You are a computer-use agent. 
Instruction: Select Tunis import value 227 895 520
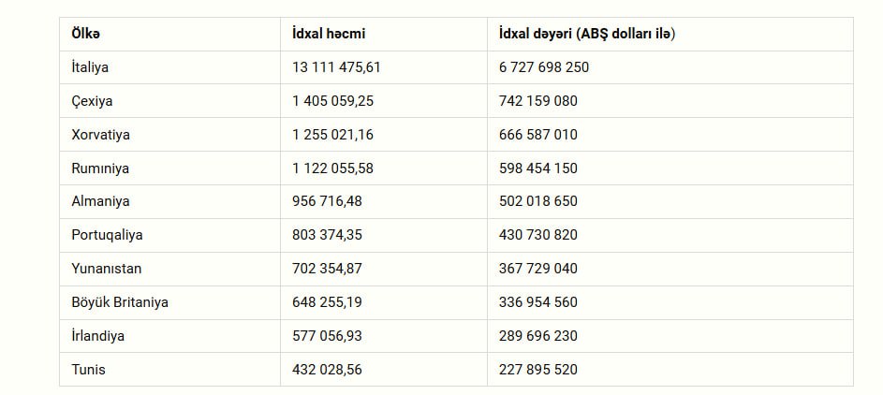click(x=538, y=370)
